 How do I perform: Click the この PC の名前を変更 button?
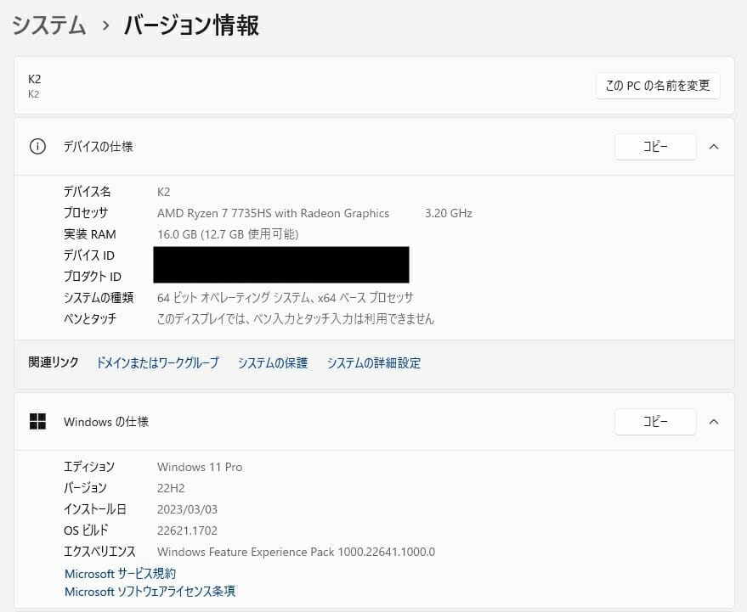click(658, 86)
